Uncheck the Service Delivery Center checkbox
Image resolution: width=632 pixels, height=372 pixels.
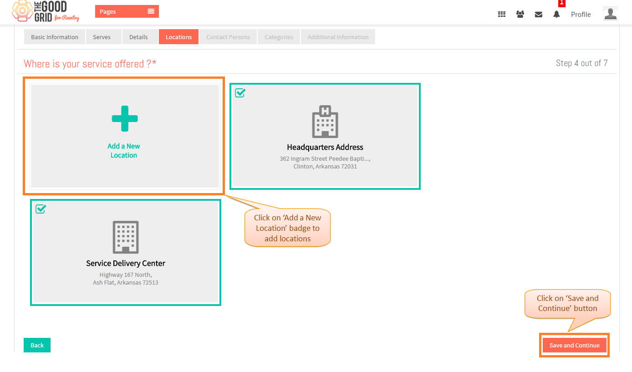pos(41,209)
